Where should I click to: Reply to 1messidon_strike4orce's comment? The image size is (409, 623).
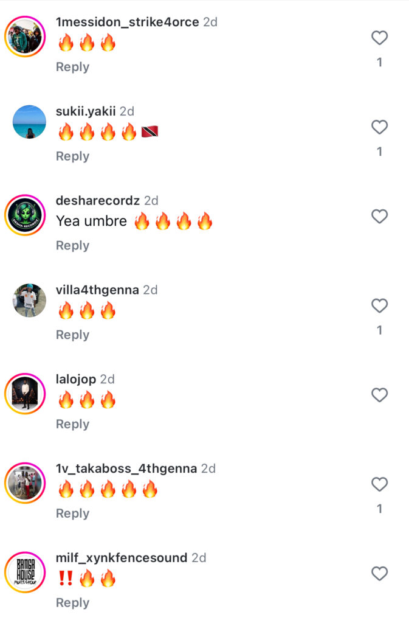[72, 67]
